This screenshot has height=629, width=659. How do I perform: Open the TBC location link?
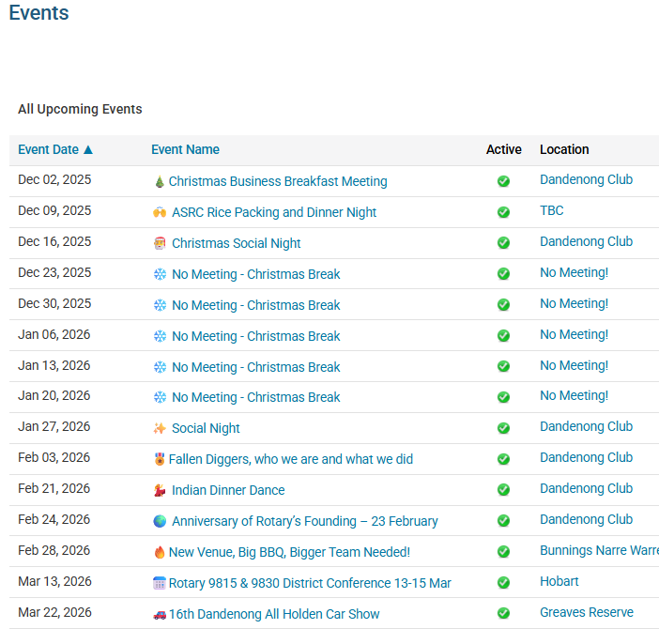(x=551, y=210)
